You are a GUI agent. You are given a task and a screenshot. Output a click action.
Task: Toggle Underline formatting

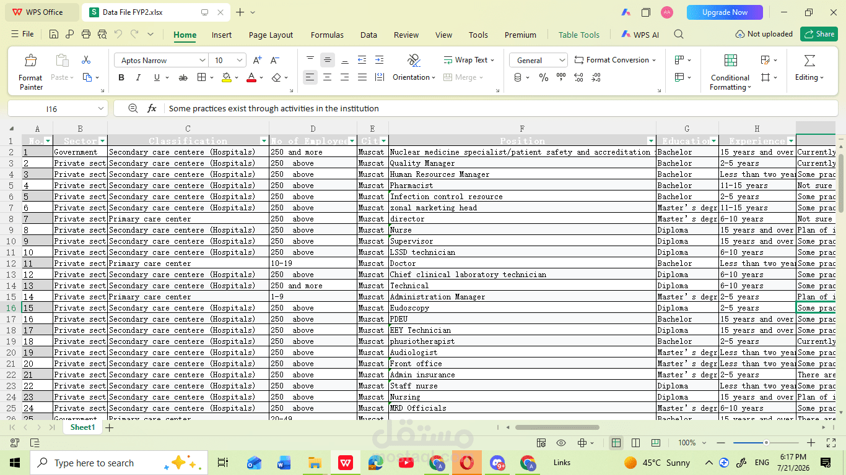(x=157, y=77)
